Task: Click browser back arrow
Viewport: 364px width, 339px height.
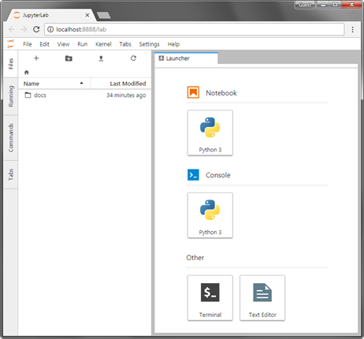Action: click(12, 29)
